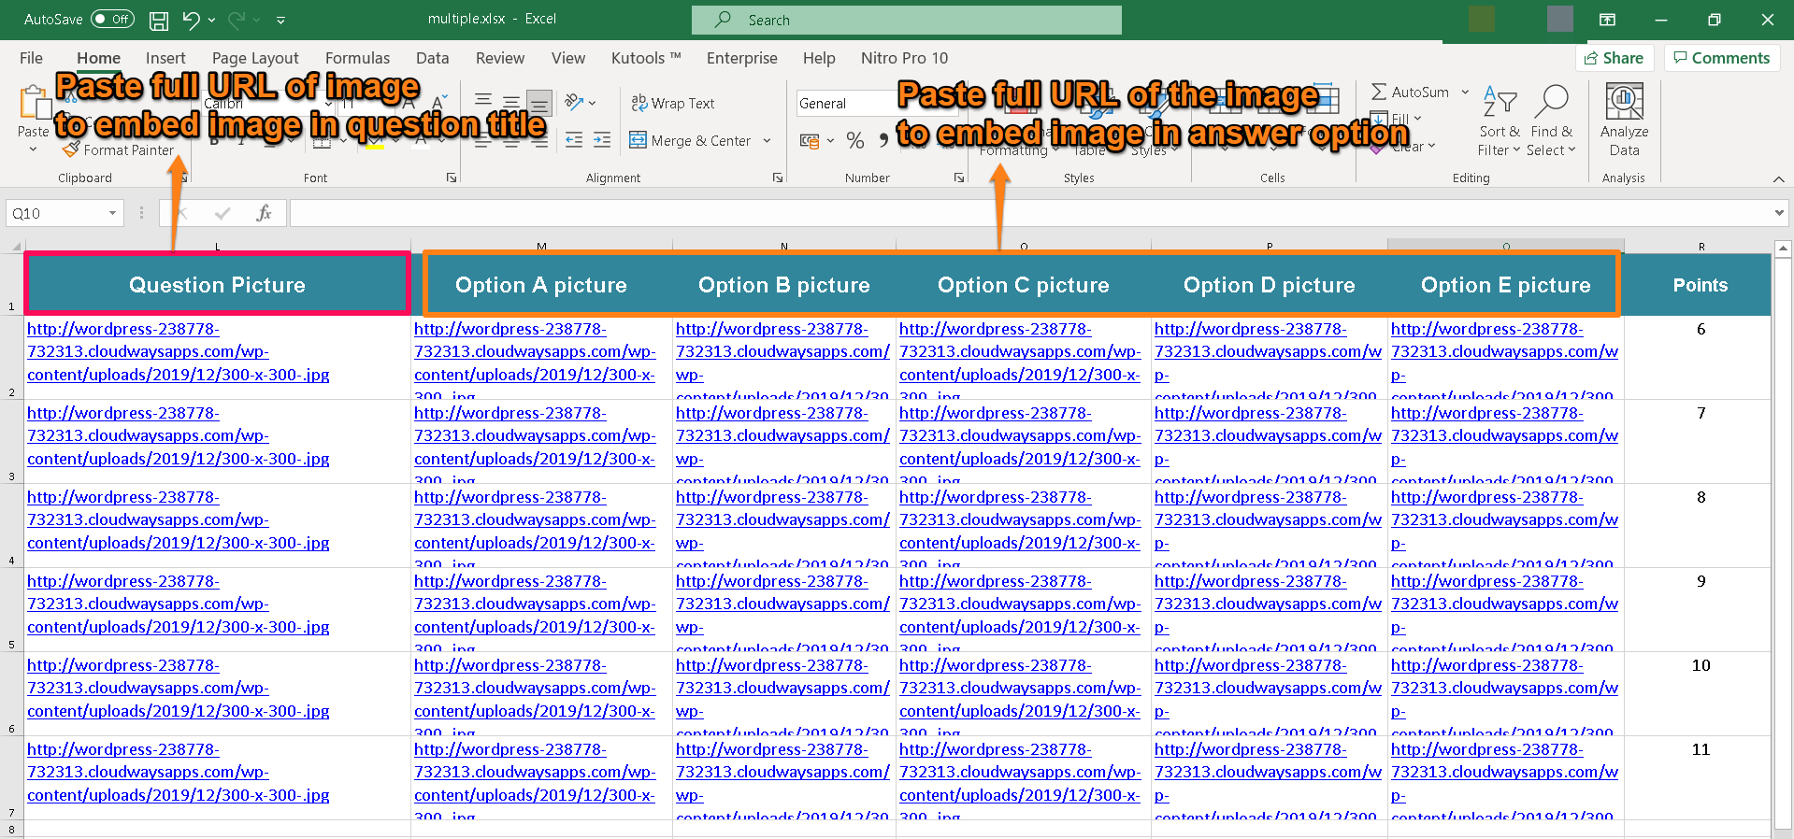Click the Question Picture header cell

click(217, 285)
